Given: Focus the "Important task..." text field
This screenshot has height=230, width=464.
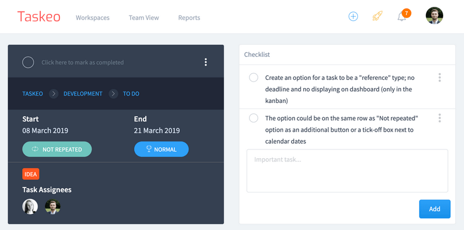Looking at the screenshot, I should pyautogui.click(x=347, y=170).
